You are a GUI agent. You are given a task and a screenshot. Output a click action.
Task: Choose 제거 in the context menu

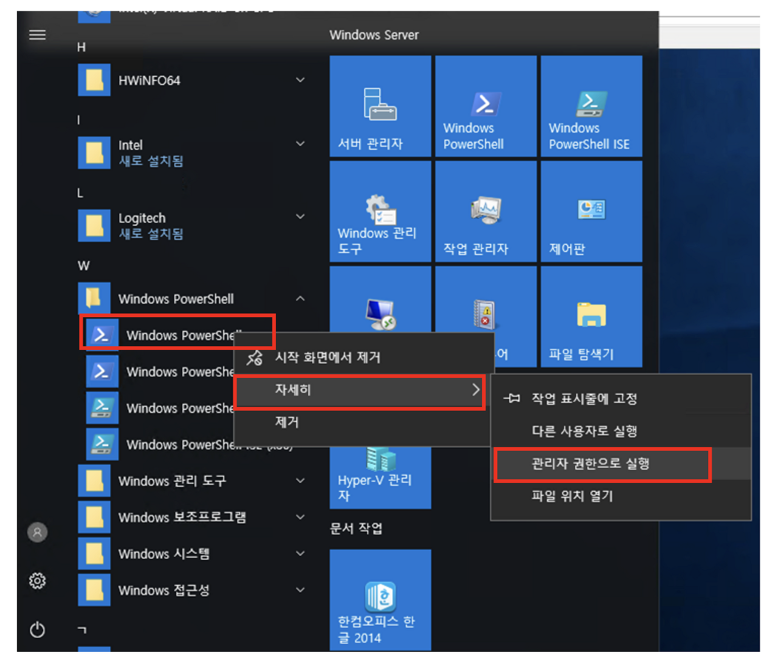pos(363,422)
